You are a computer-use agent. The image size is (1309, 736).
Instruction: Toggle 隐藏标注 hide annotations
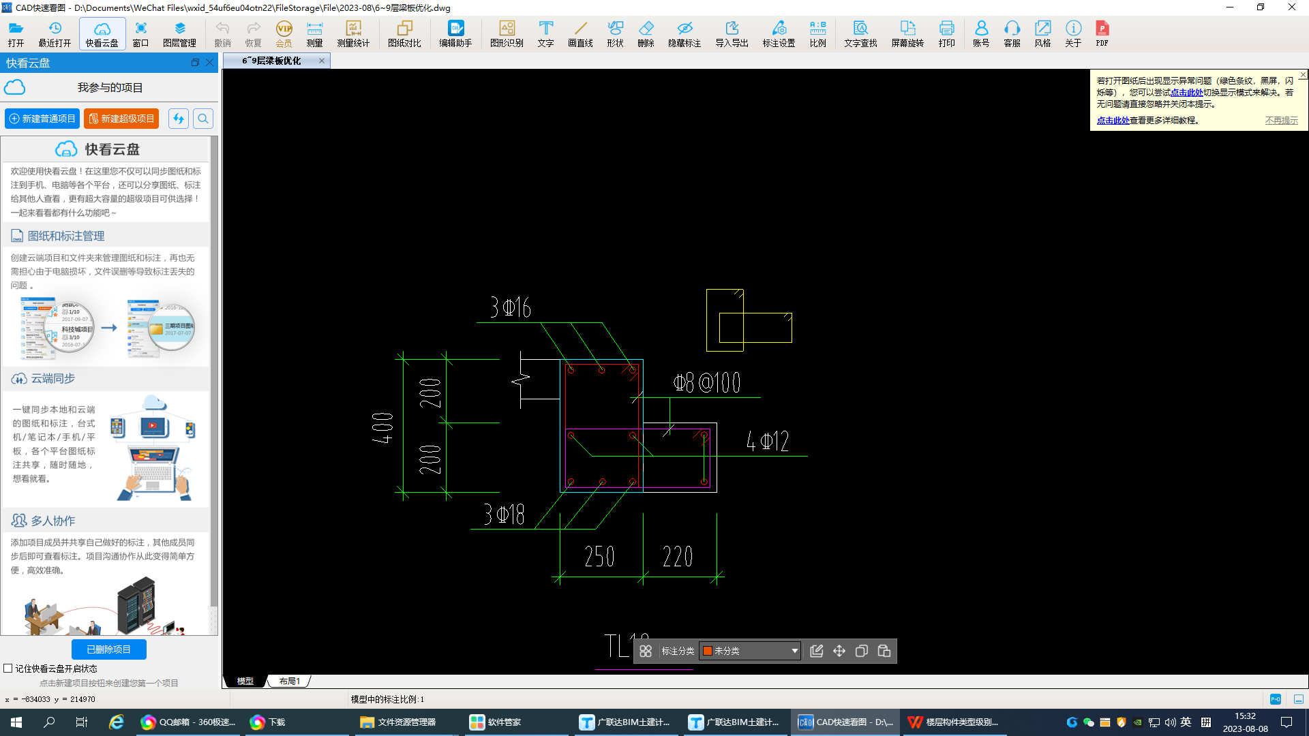(x=684, y=33)
